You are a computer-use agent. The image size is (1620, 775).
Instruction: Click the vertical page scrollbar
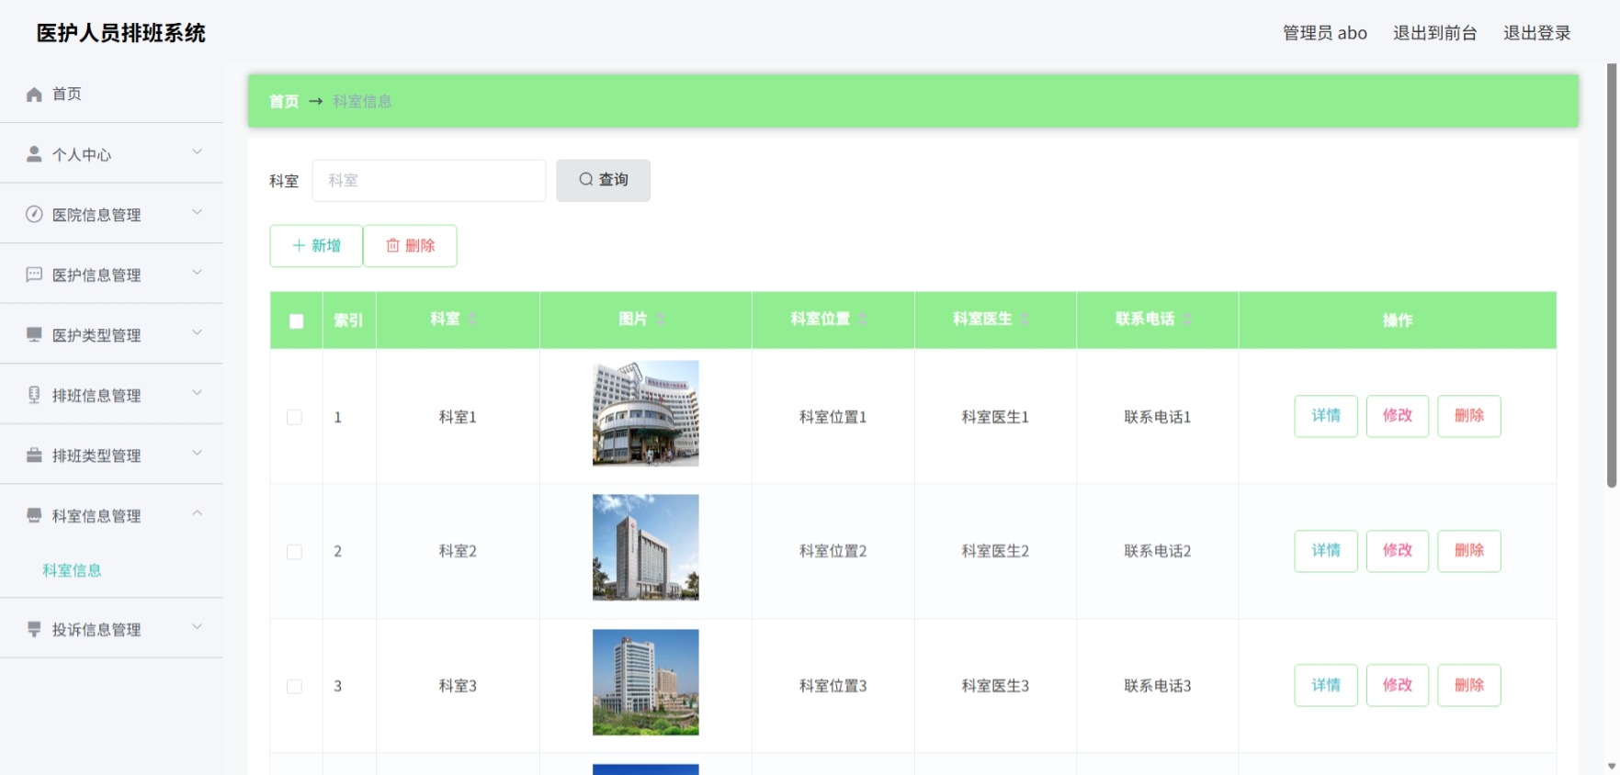[1612, 275]
